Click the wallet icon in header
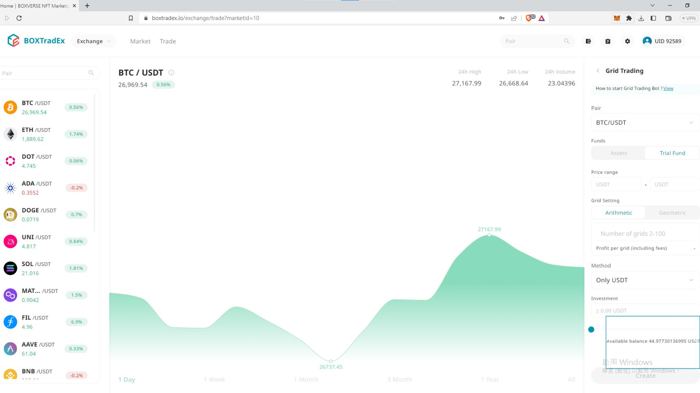 [x=588, y=41]
